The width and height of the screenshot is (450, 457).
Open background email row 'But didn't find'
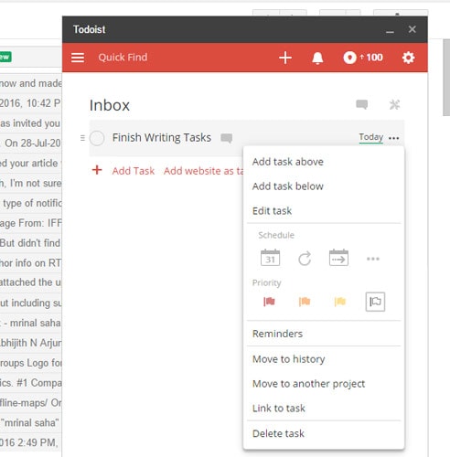click(x=30, y=243)
